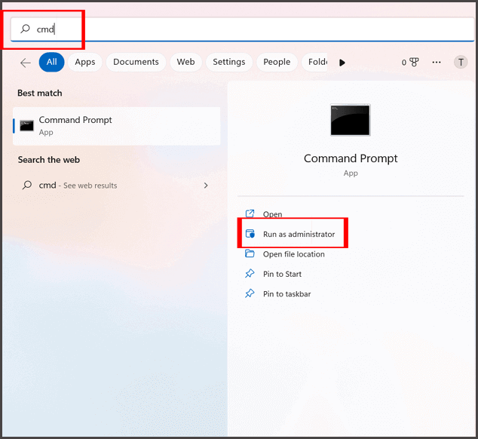Filter search results by Web
Screen dimensions: 478x439
pyautogui.click(x=185, y=63)
